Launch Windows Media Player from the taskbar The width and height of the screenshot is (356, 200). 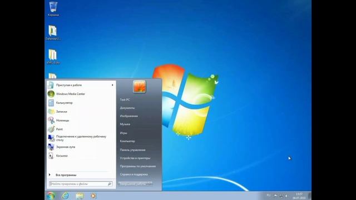click(93, 196)
